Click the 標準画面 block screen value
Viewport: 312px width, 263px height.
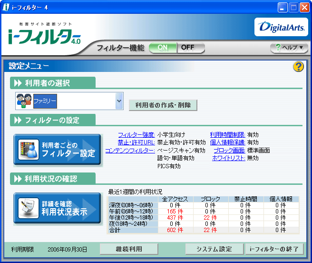coord(258,151)
